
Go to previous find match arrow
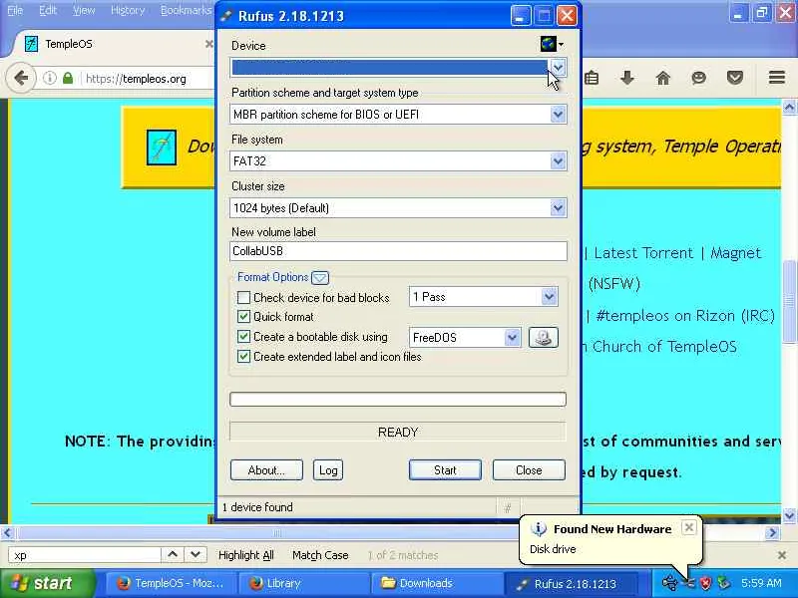173,554
